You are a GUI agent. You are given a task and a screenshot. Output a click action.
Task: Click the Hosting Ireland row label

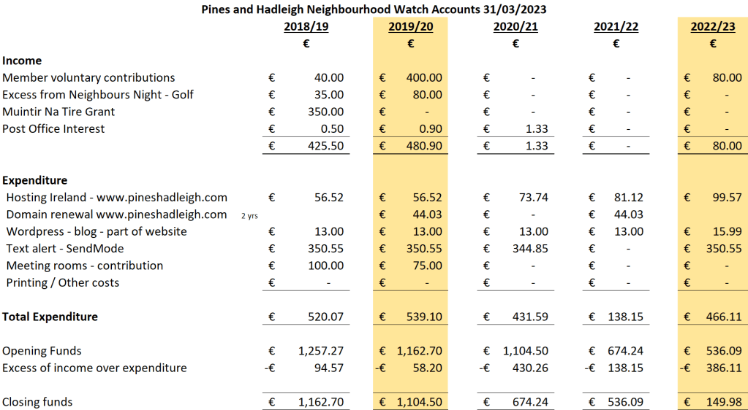pyautogui.click(x=116, y=197)
